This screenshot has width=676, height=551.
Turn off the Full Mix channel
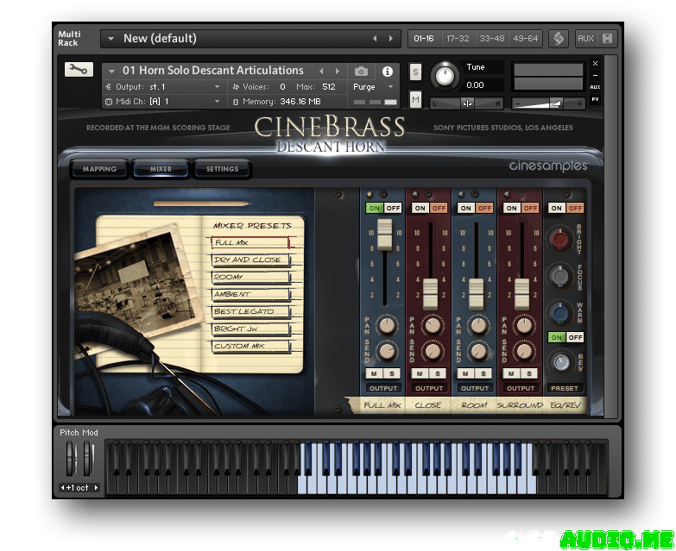click(x=393, y=208)
